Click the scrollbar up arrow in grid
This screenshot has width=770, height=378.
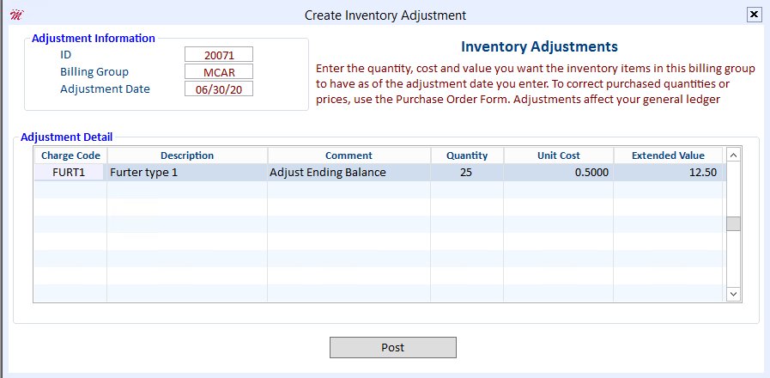(x=734, y=155)
